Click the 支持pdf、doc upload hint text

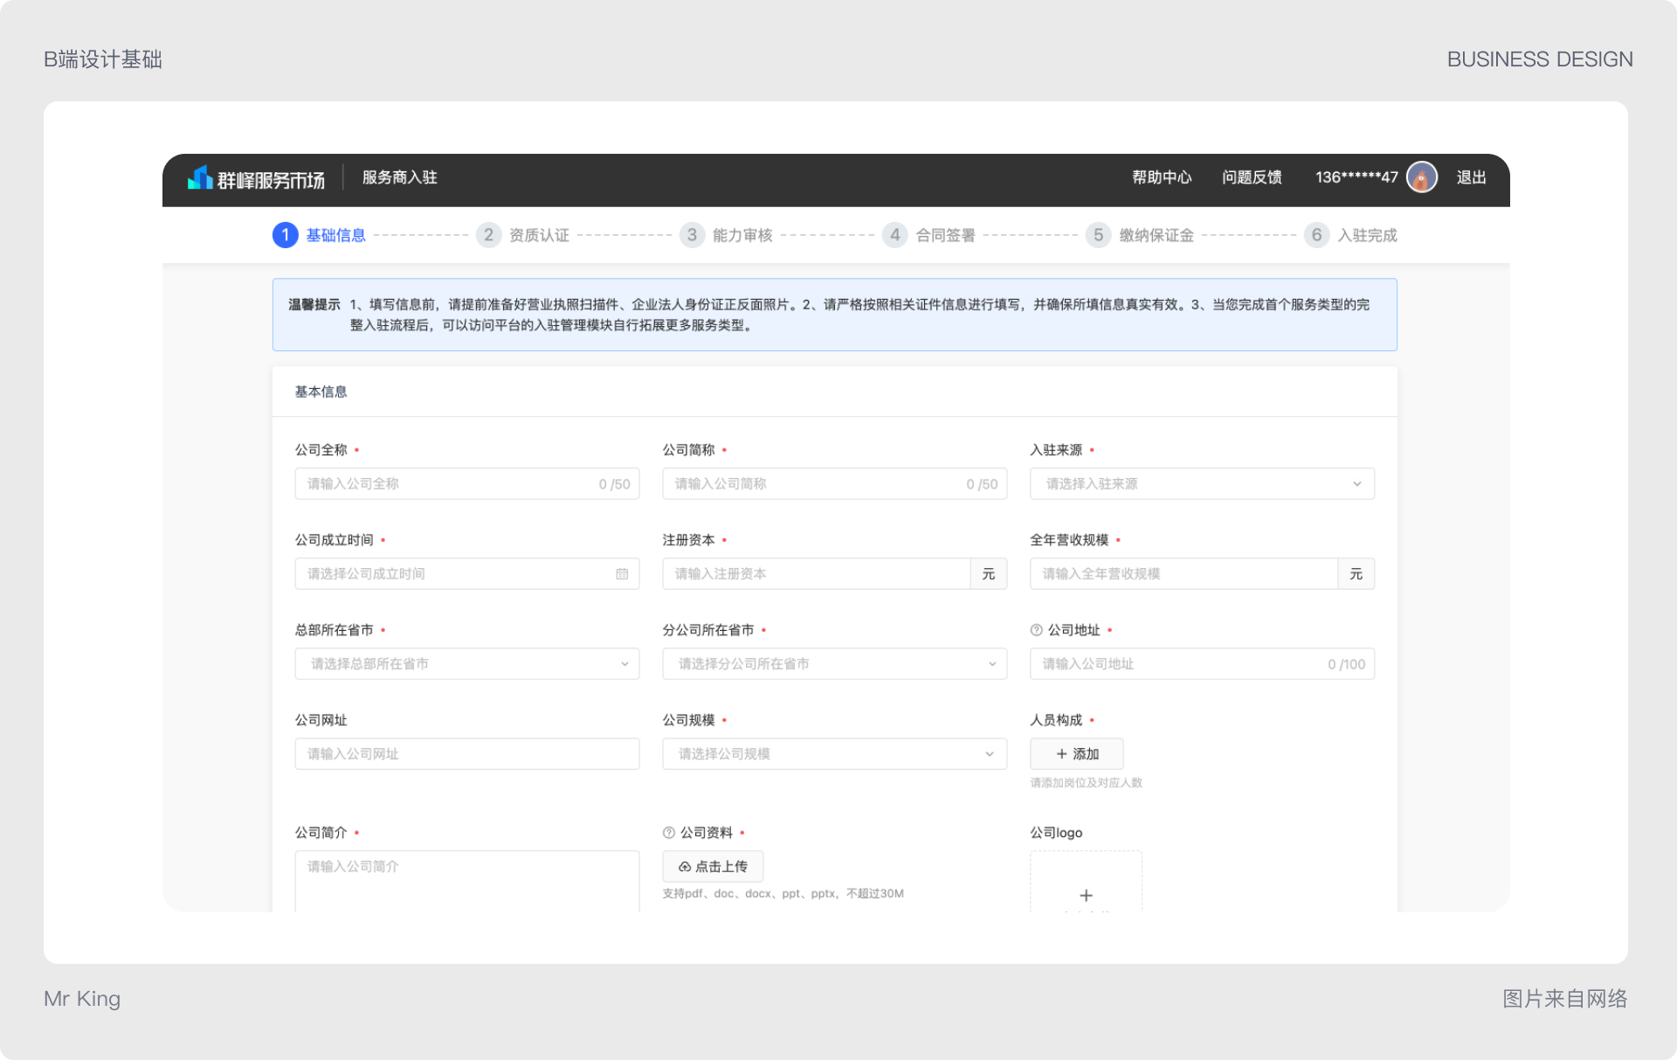783,894
